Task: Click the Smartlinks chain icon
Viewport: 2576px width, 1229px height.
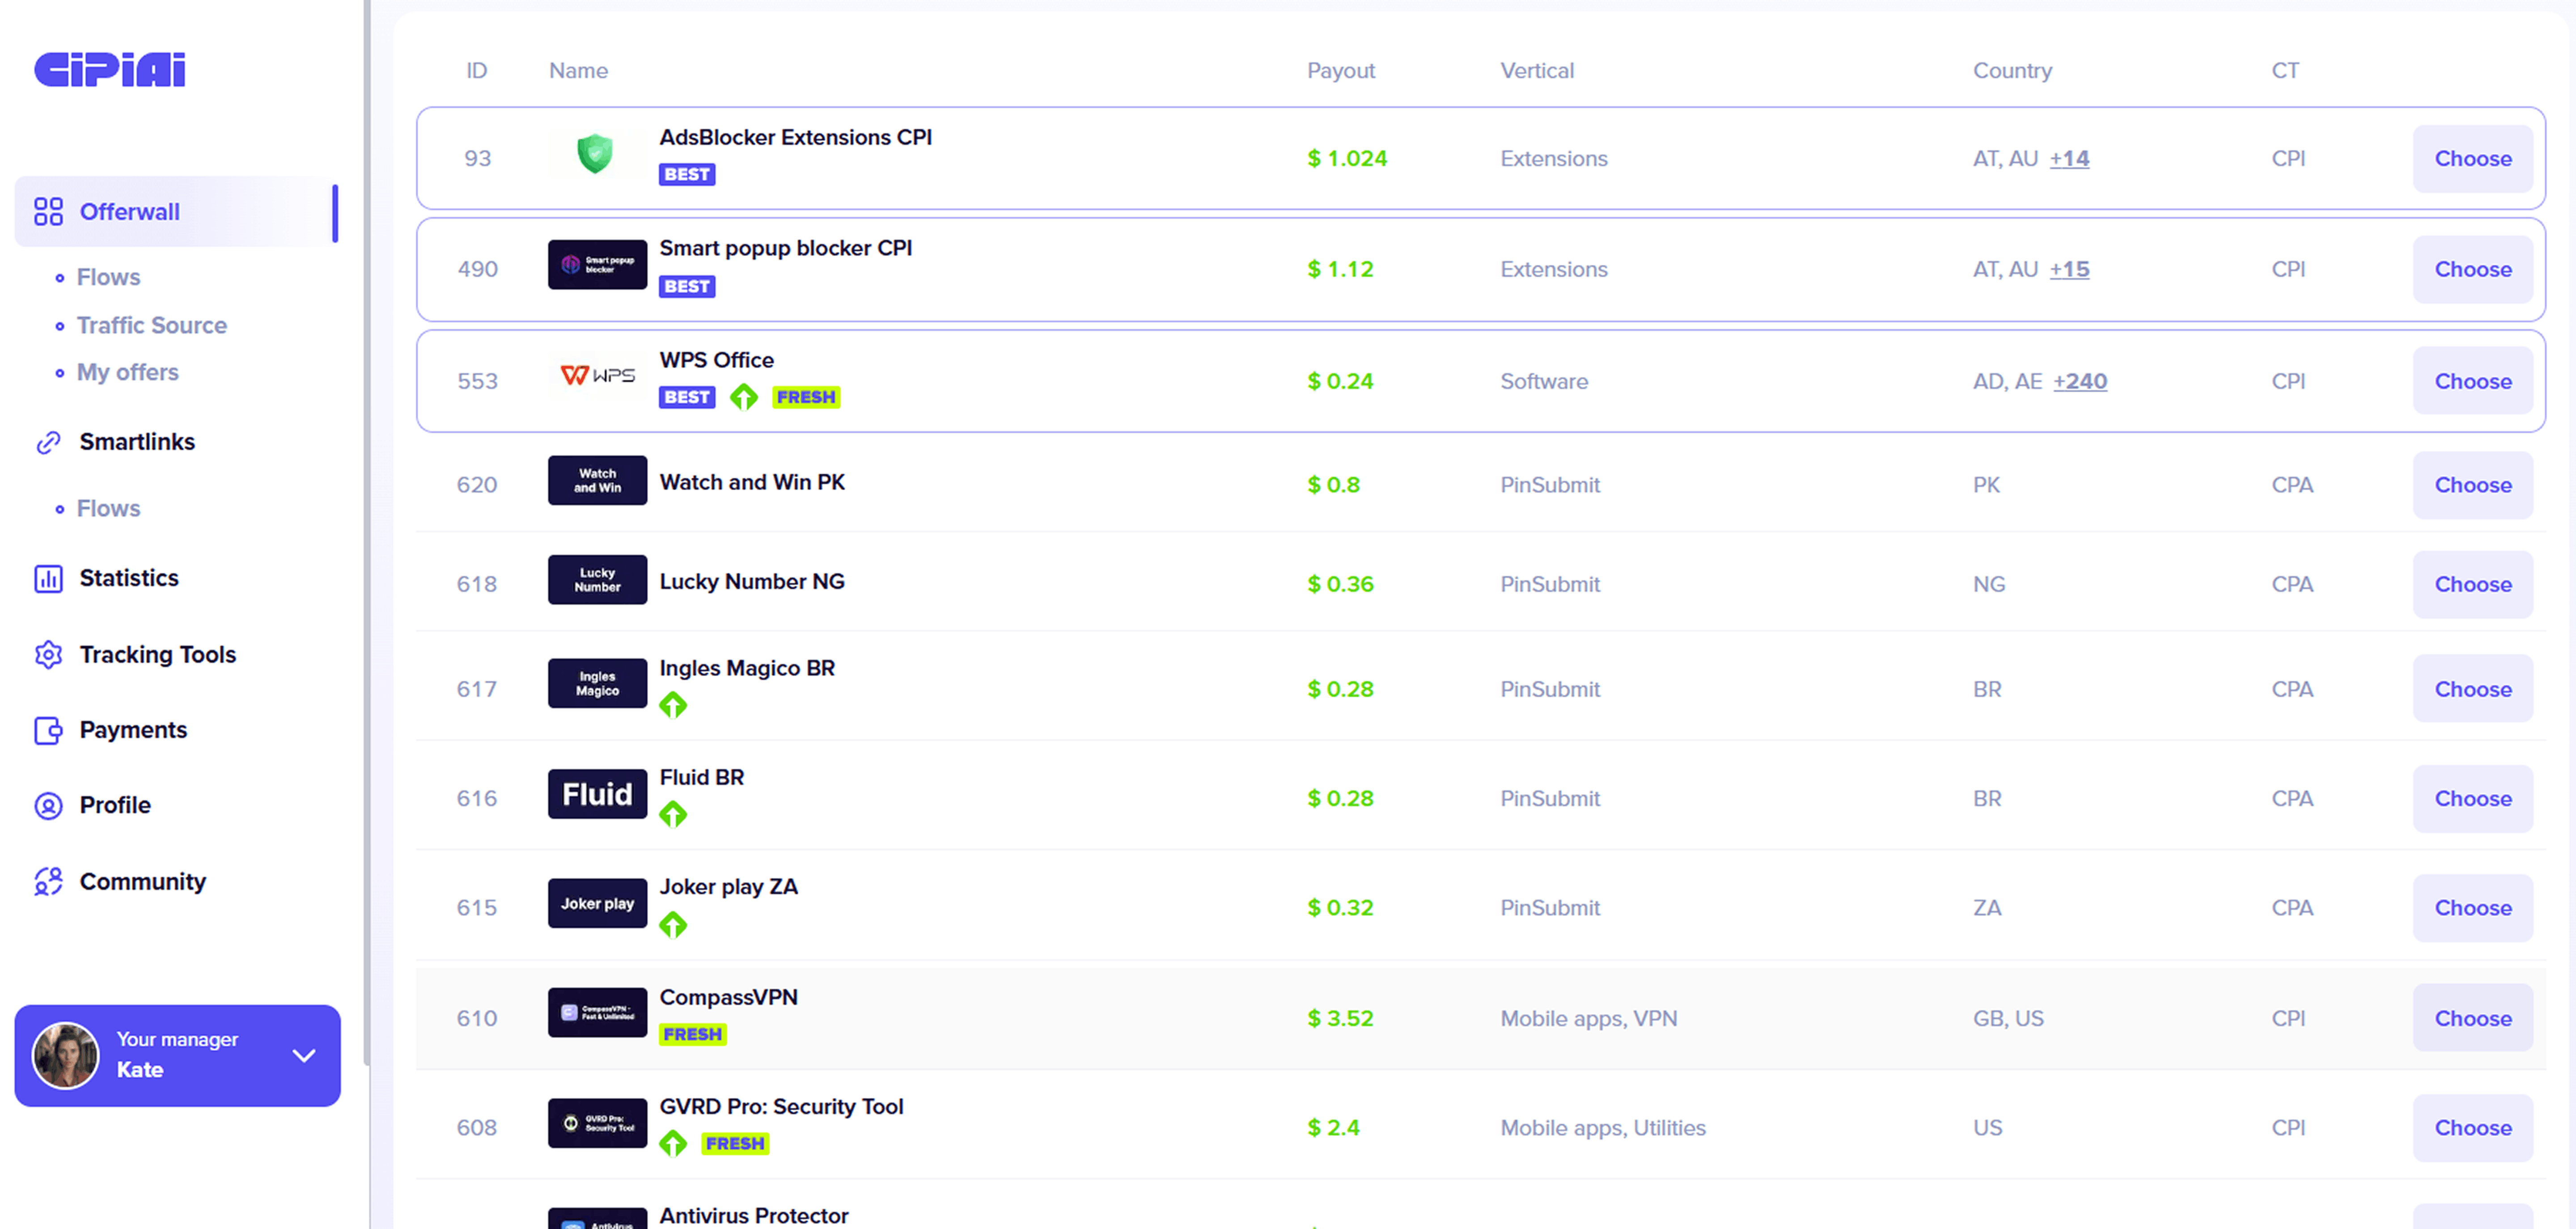Action: pos(48,442)
